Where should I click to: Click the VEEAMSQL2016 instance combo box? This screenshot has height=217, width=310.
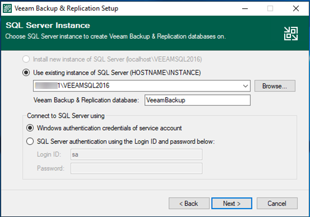[x=142, y=86]
